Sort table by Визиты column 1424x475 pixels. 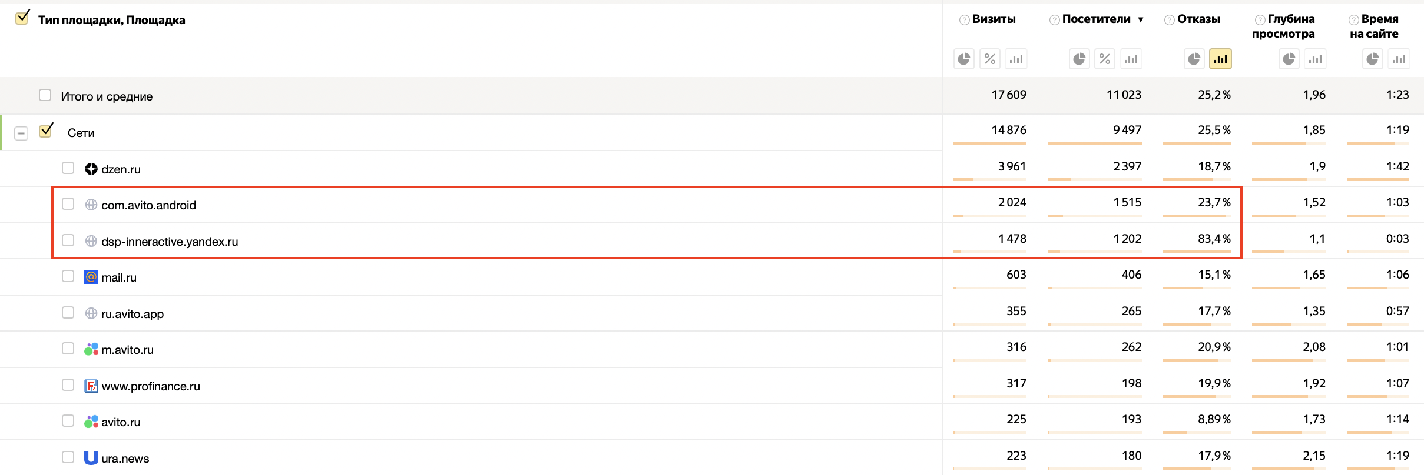coord(994,19)
